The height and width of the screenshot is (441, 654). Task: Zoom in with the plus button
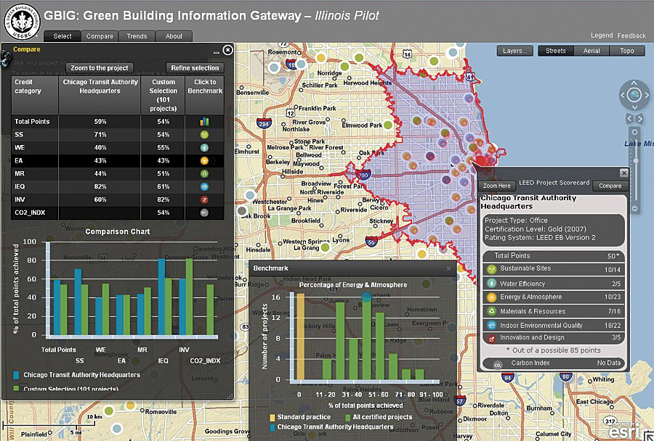point(635,132)
